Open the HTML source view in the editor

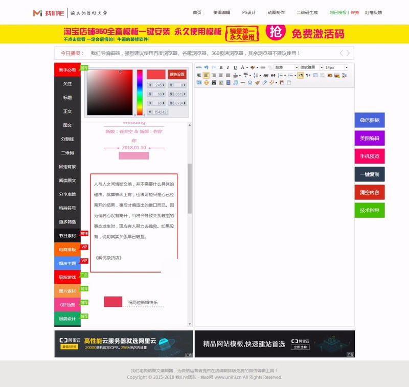point(198,67)
